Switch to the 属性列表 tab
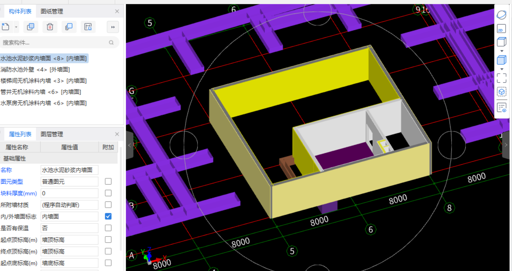512x271 pixels. (20, 134)
